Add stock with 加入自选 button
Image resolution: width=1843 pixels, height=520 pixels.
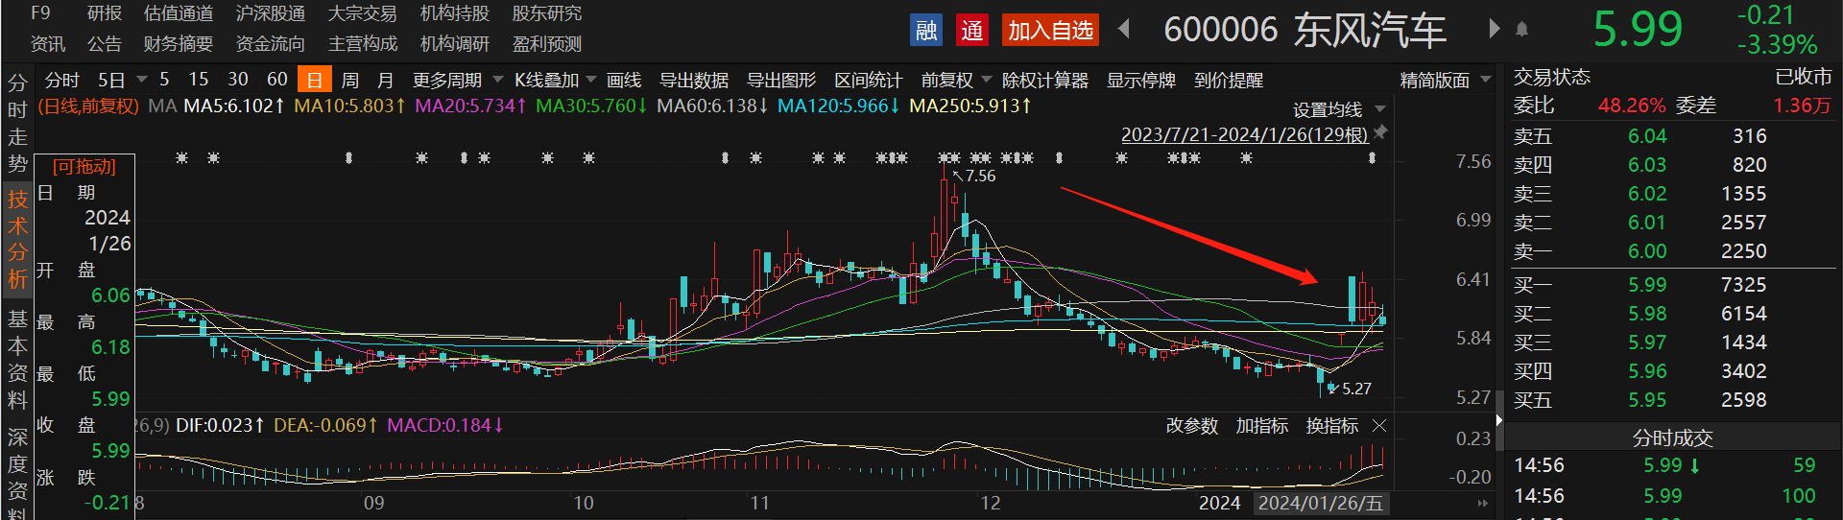[1050, 31]
